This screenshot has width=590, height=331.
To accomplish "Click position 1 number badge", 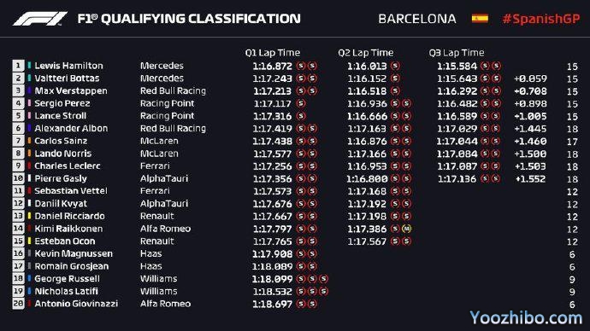I will (x=18, y=66).
